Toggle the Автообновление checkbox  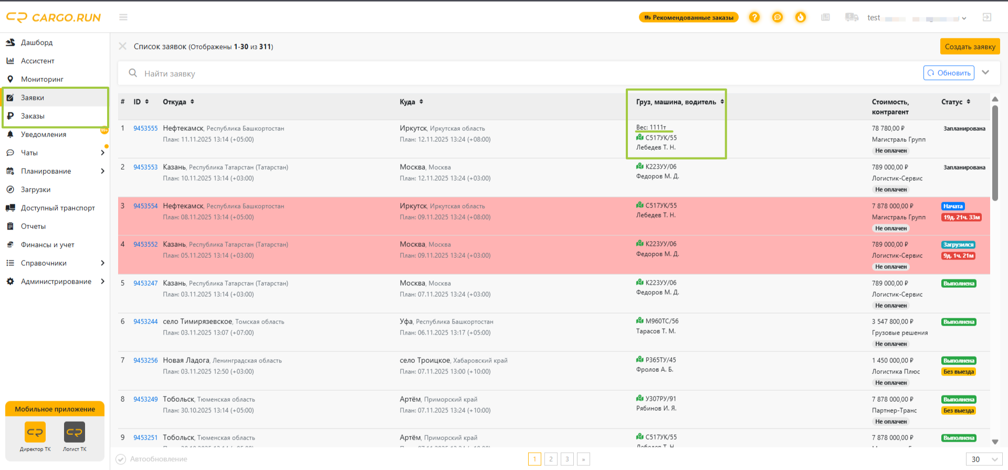tap(121, 459)
